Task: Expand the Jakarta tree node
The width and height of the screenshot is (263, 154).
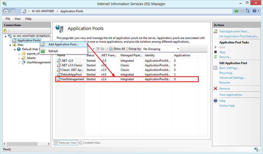Action: (x=19, y=58)
